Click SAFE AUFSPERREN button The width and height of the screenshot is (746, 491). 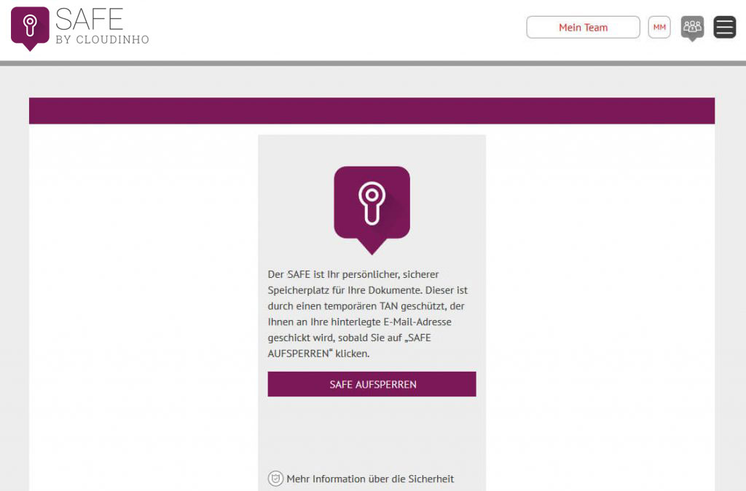tap(372, 384)
